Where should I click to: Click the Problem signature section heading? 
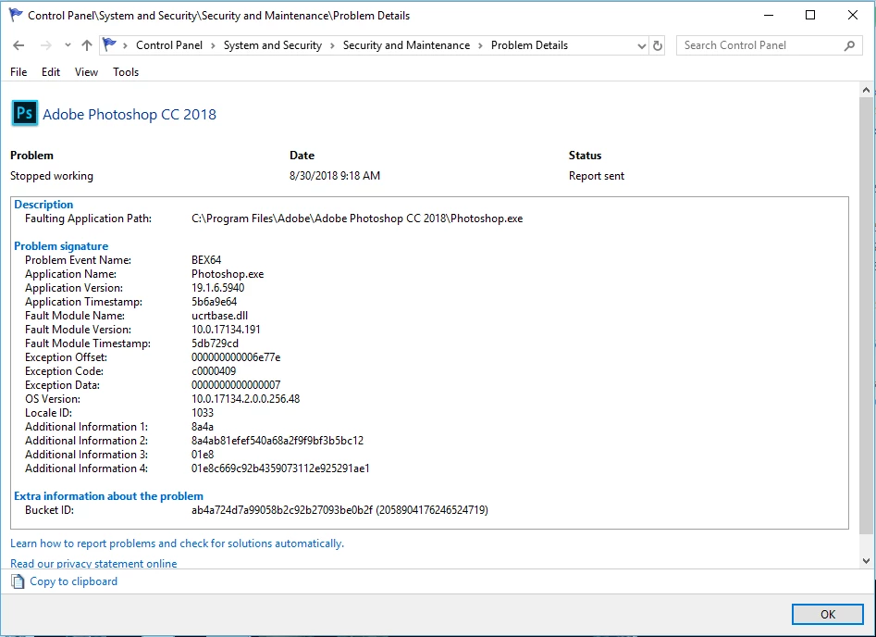pos(61,246)
